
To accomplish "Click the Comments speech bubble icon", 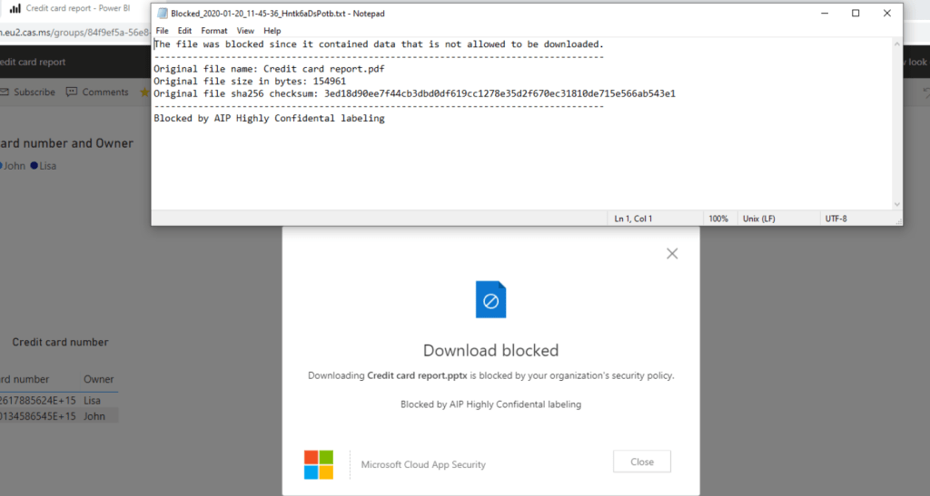I will pos(72,92).
